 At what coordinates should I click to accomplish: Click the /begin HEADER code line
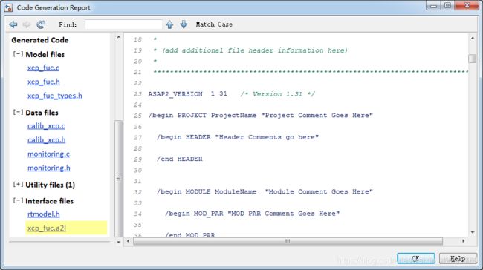(238, 137)
